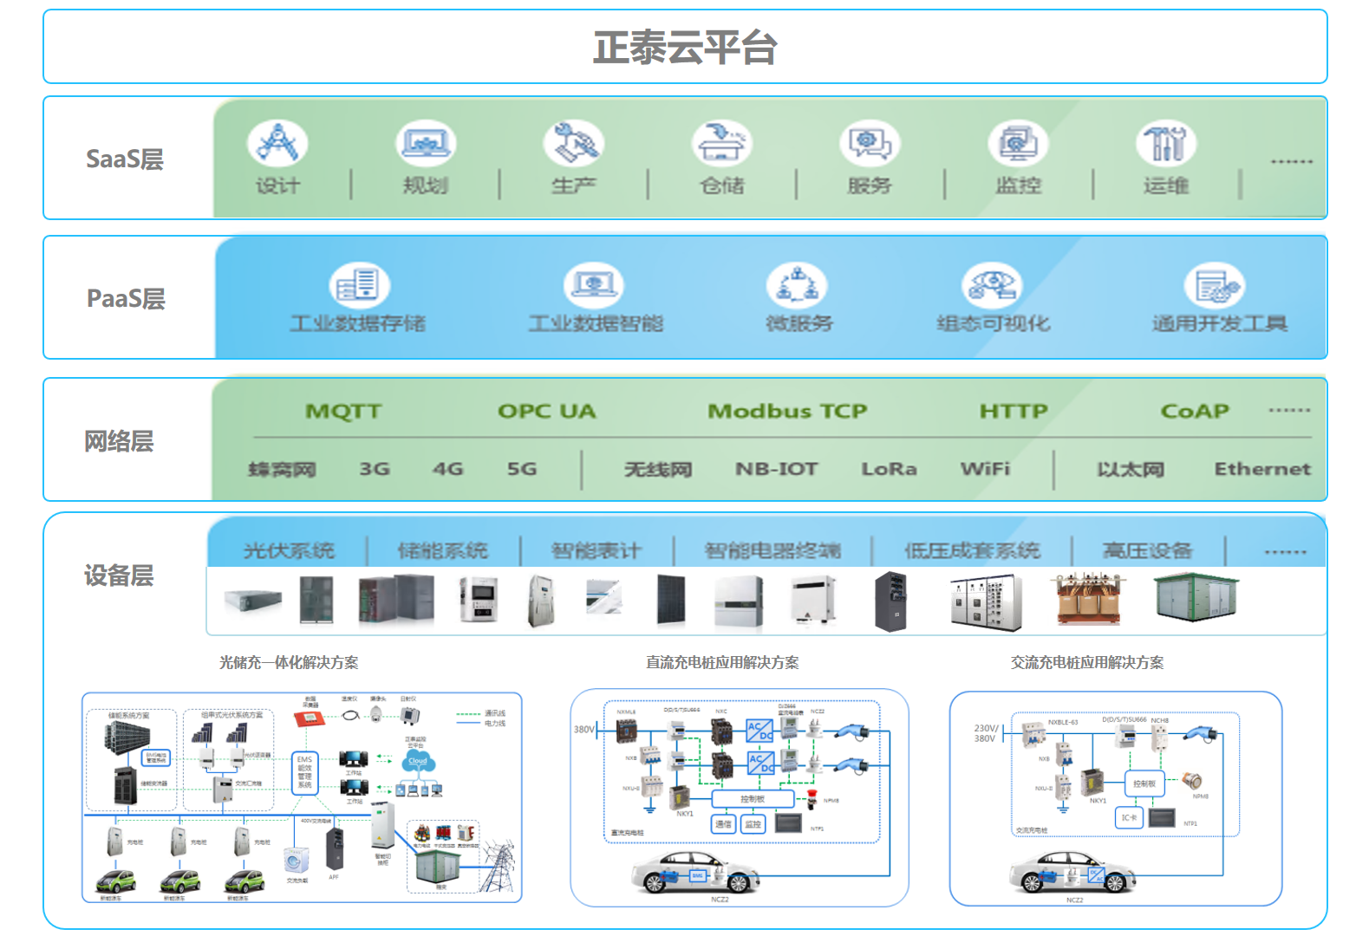Viewport: 1369px width, 936px height.
Task: Open the 光储充一体化解决方案 diagram
Action: [x=302, y=797]
